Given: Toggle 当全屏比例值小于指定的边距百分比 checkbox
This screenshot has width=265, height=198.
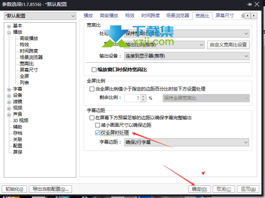Looking at the screenshot, I should click(92, 89).
